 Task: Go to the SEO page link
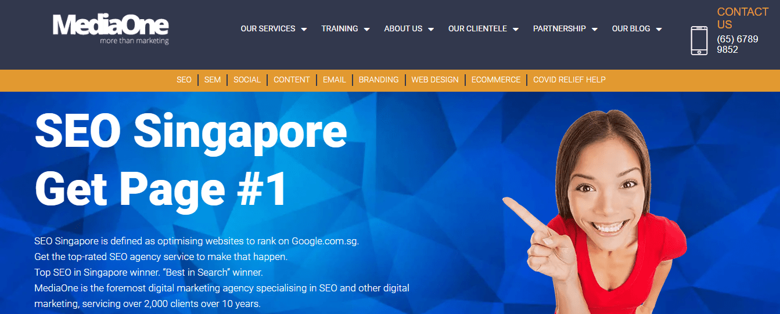[184, 80]
